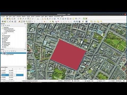Viewport: 127px width, 95px height.
Task: Click the Browser panel refresh icon
Action: click(x=3, y=26)
